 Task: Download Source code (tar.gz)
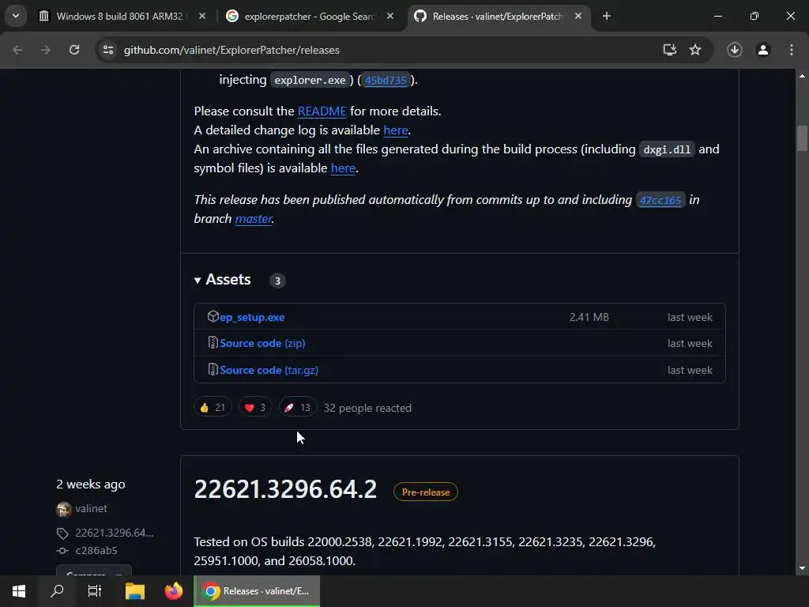269,370
